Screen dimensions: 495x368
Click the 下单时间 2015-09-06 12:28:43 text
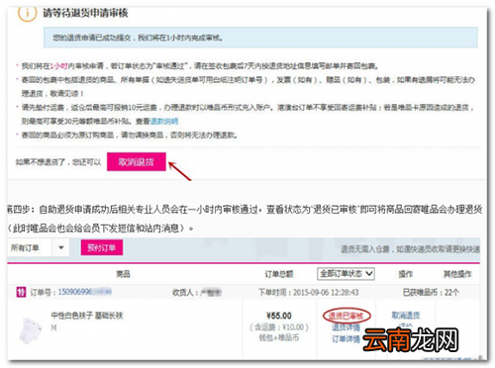click(308, 292)
